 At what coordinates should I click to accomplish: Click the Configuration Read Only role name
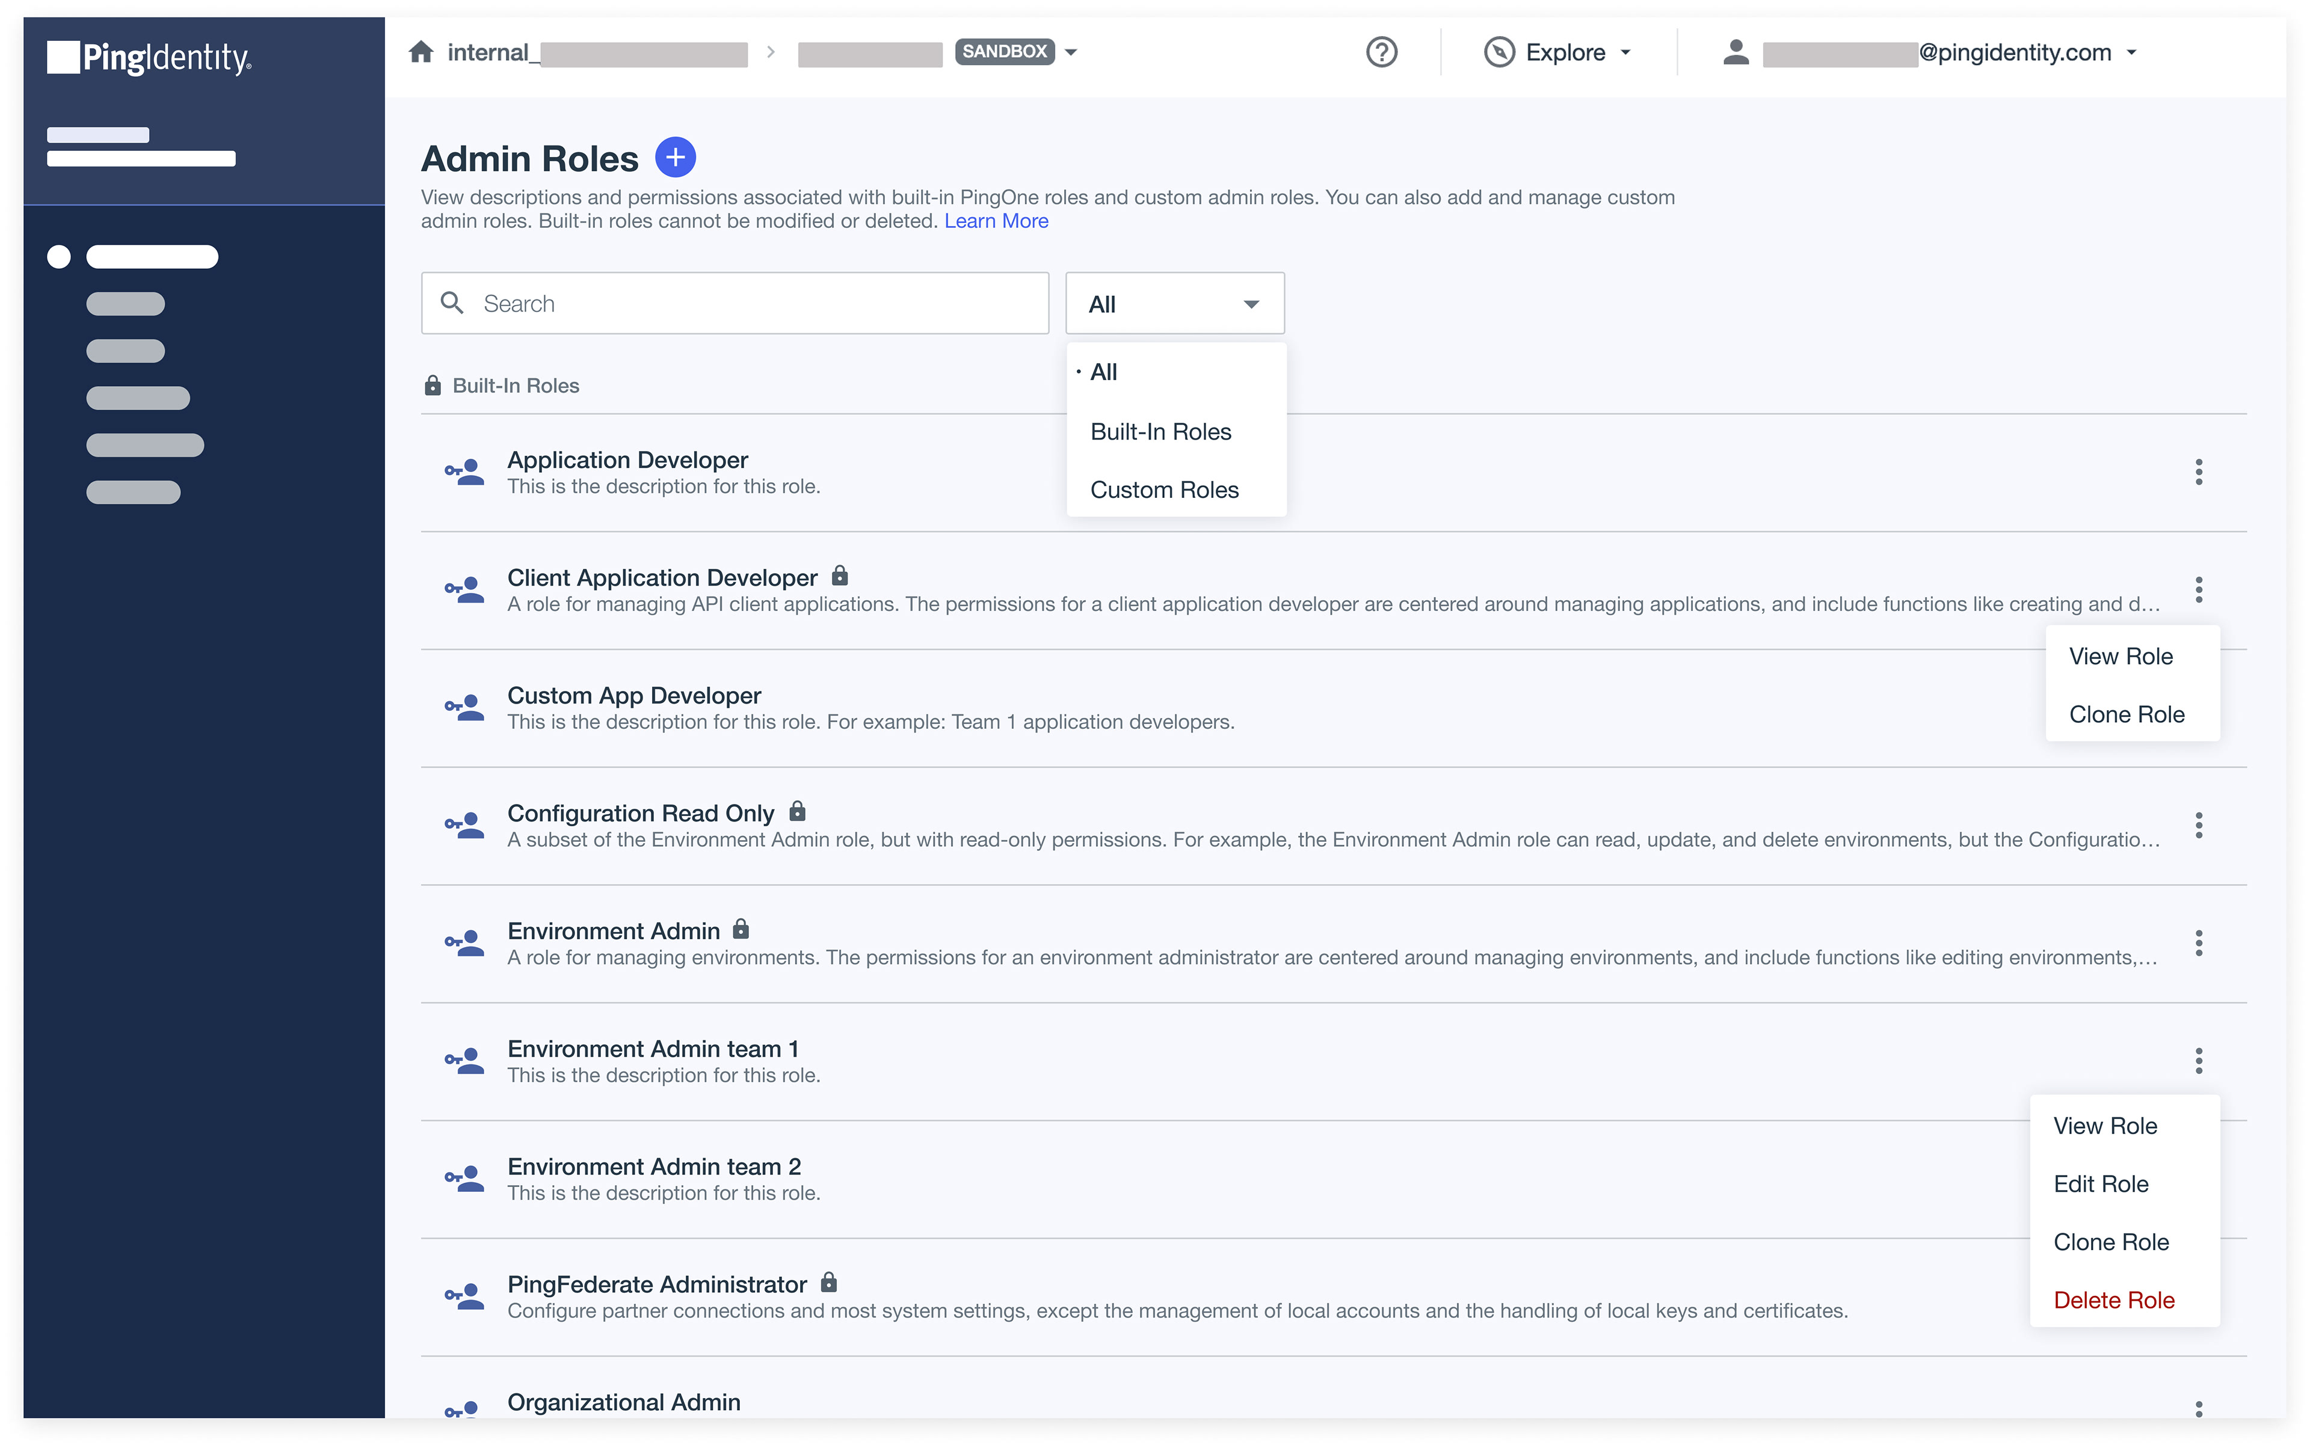pos(640,814)
